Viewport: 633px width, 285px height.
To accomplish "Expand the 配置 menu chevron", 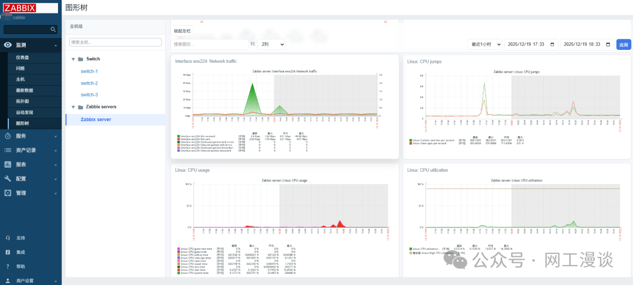I will pyautogui.click(x=56, y=179).
